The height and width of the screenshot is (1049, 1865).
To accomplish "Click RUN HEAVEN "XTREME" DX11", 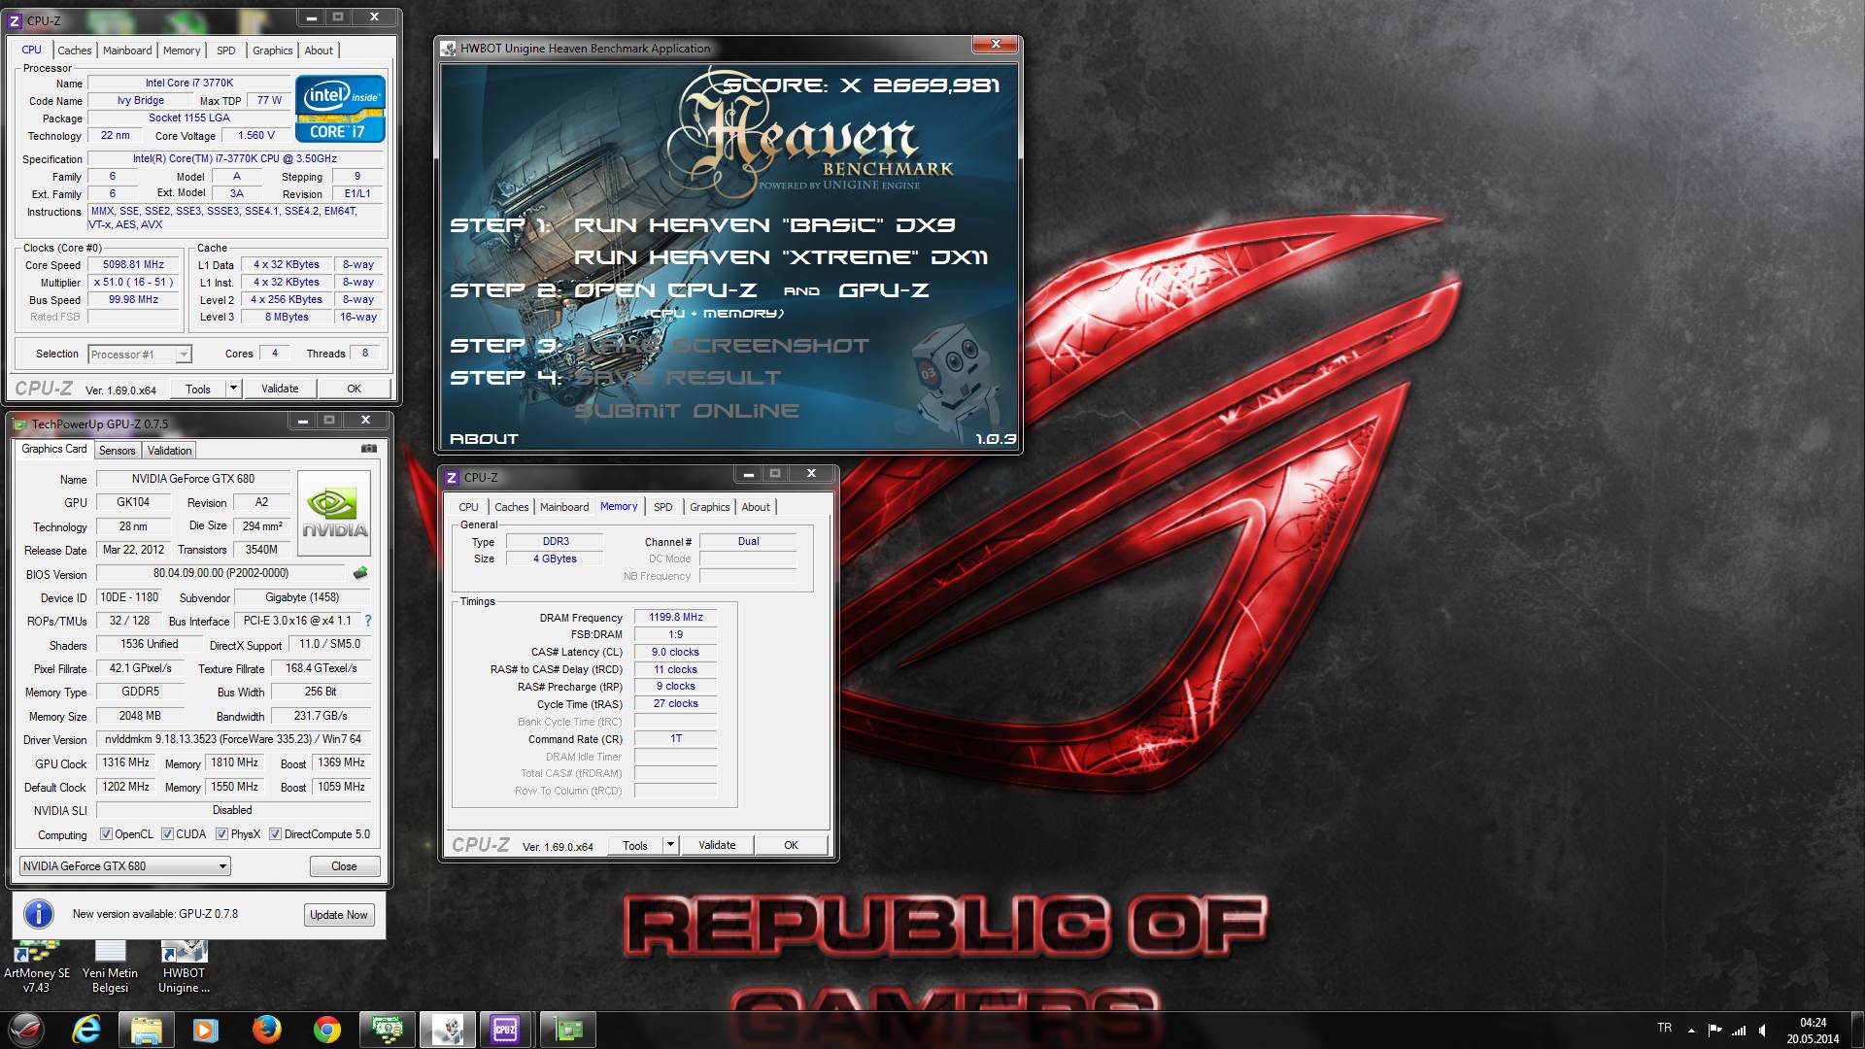I will click(781, 257).
